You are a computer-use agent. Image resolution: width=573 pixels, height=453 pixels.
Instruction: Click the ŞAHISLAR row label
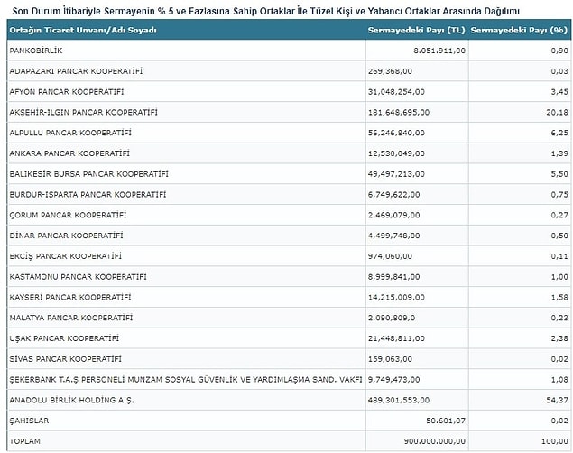29,421
